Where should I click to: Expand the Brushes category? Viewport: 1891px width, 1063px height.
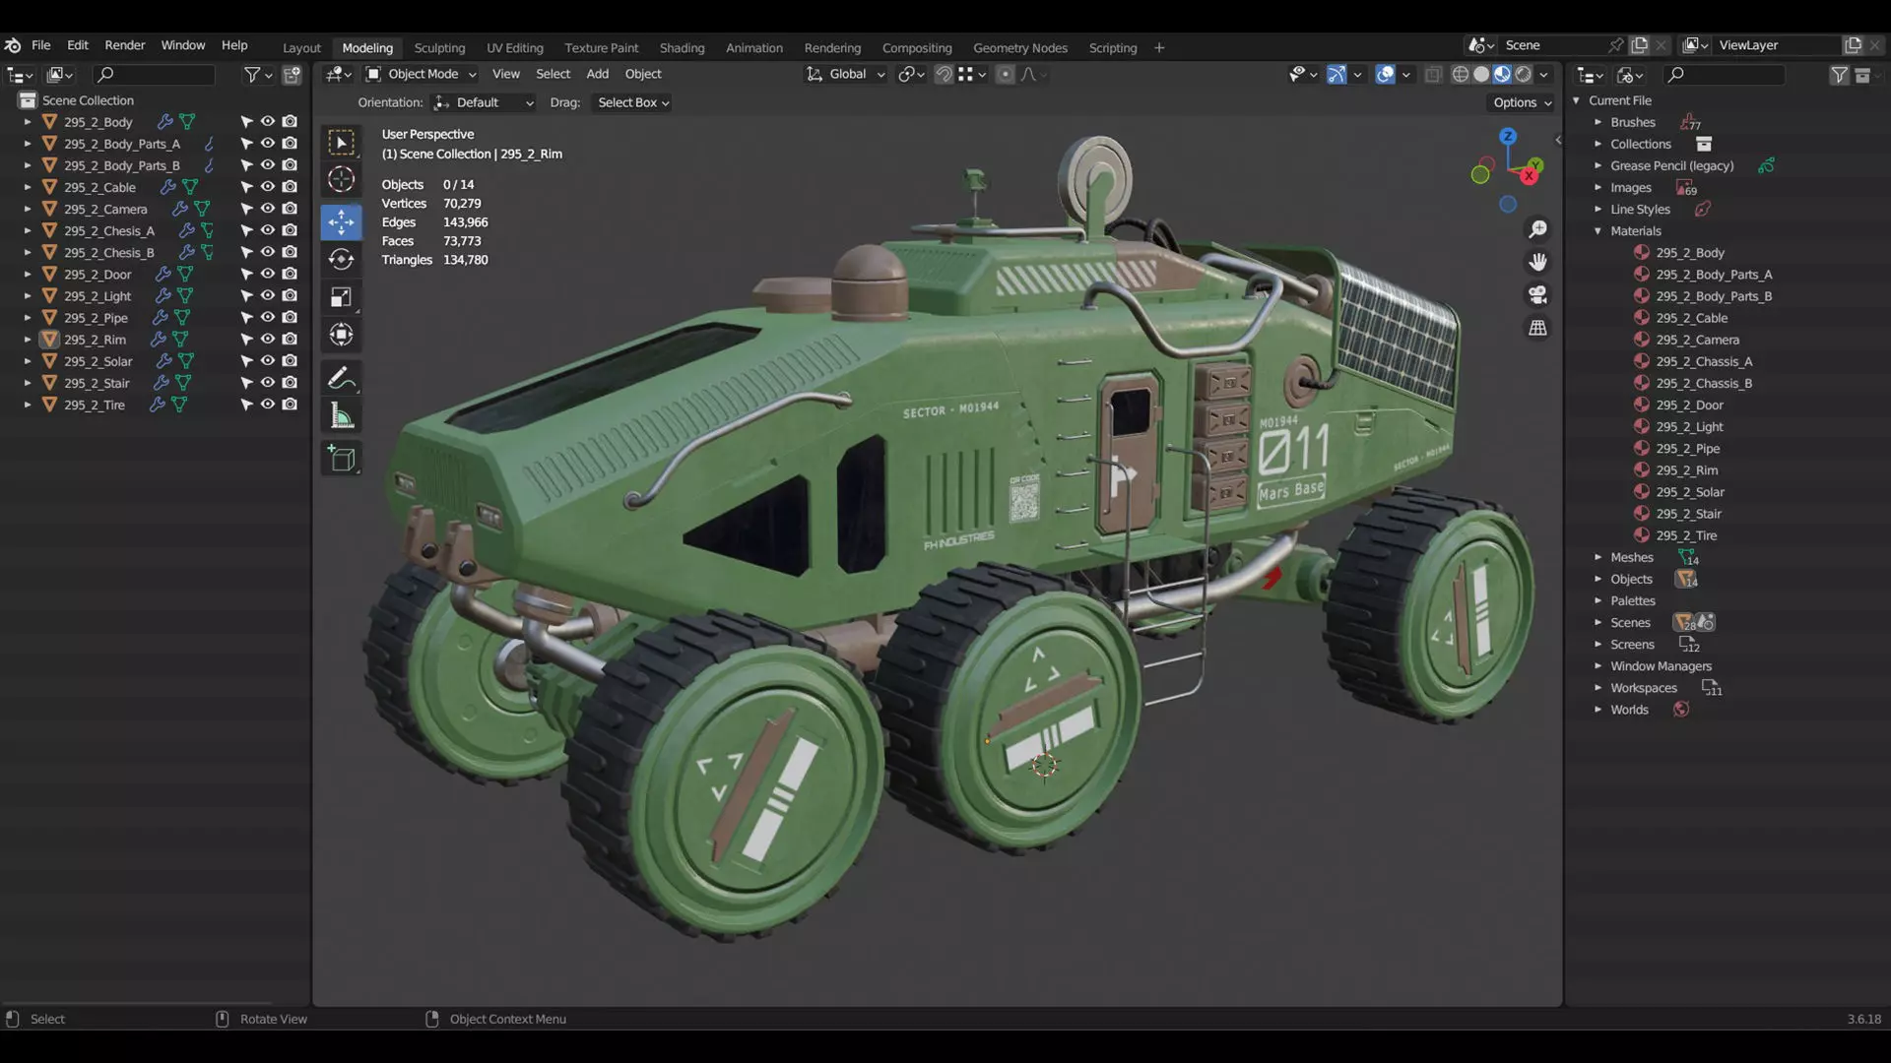coord(1598,122)
